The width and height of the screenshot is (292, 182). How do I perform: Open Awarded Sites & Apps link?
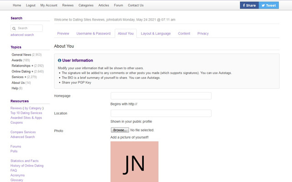coord(26,118)
